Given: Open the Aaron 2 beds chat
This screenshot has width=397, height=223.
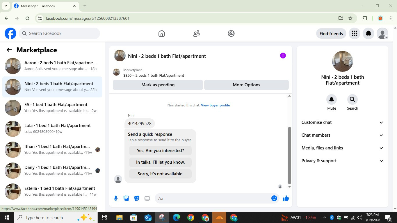Looking at the screenshot, I should (x=52, y=66).
